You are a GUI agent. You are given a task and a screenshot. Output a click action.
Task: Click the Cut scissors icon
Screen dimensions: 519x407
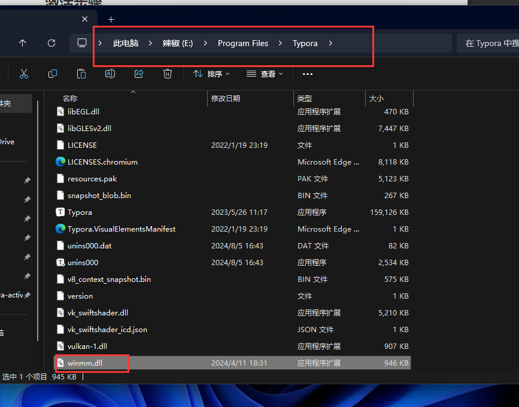[x=24, y=74]
